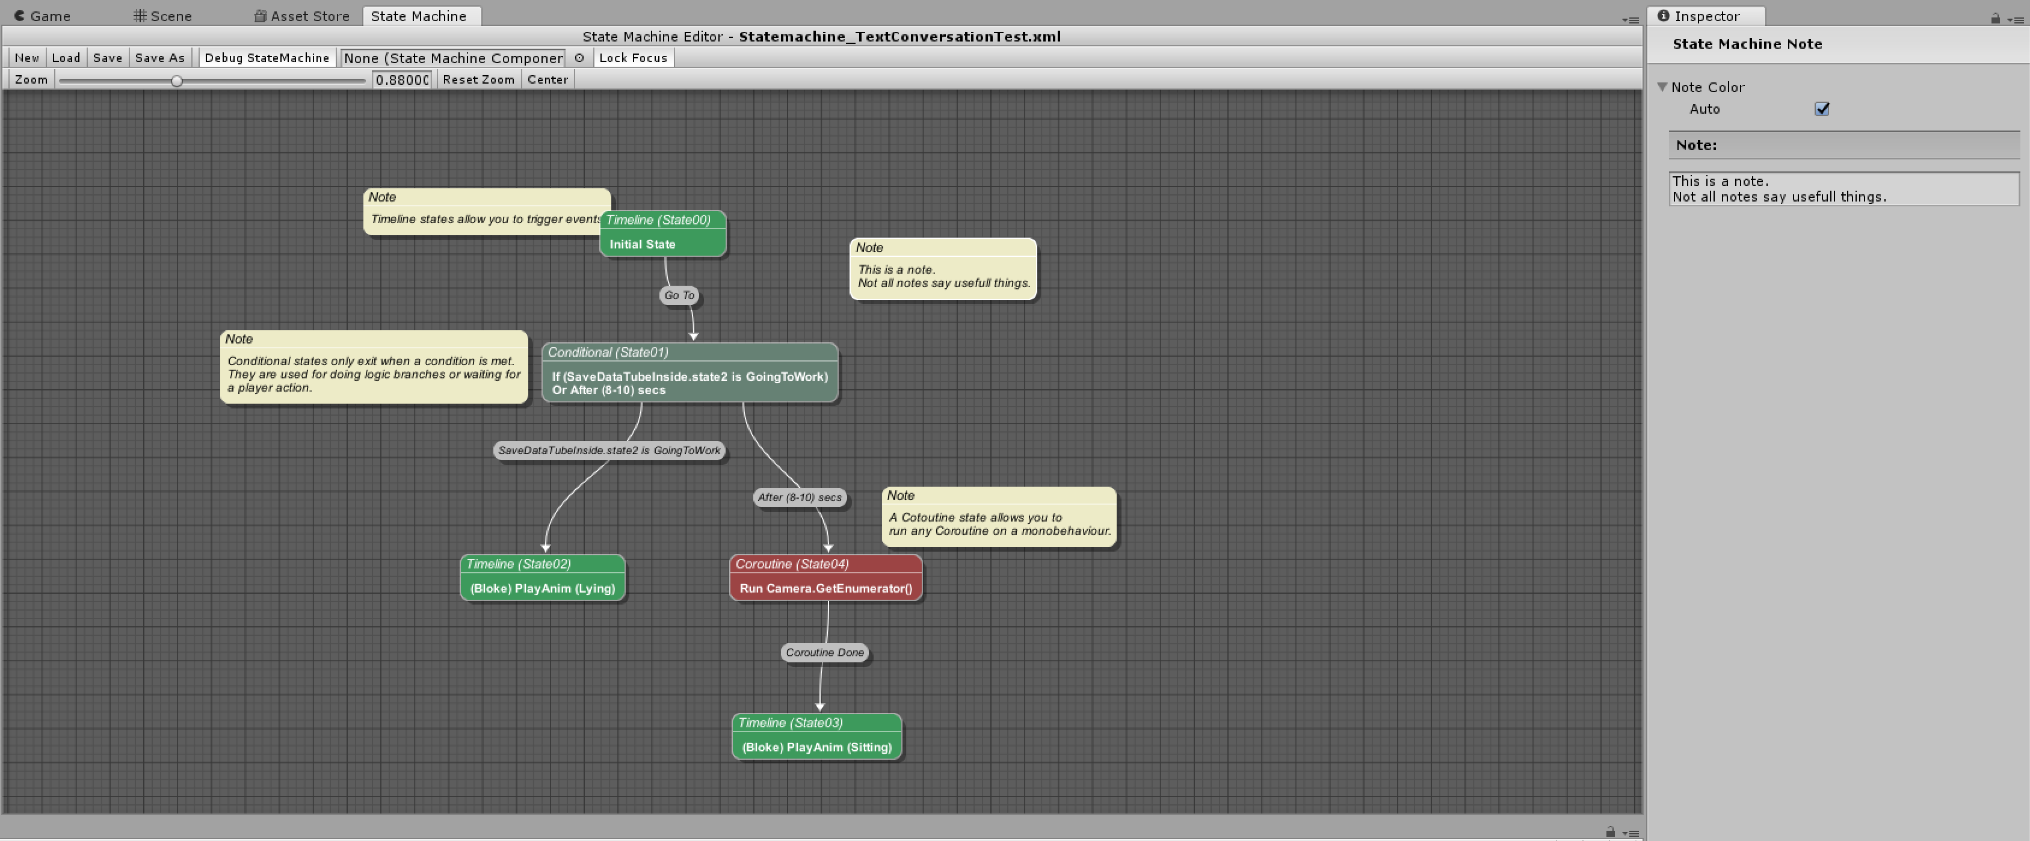Click the Inspector info icon
Screen dimensions: 2030x841
coord(1663,16)
